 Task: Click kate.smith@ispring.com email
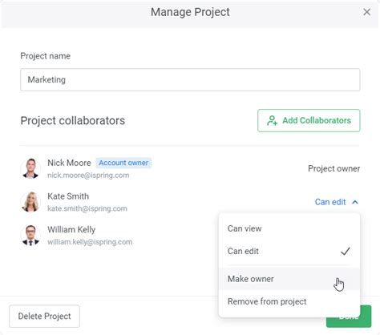87,208
